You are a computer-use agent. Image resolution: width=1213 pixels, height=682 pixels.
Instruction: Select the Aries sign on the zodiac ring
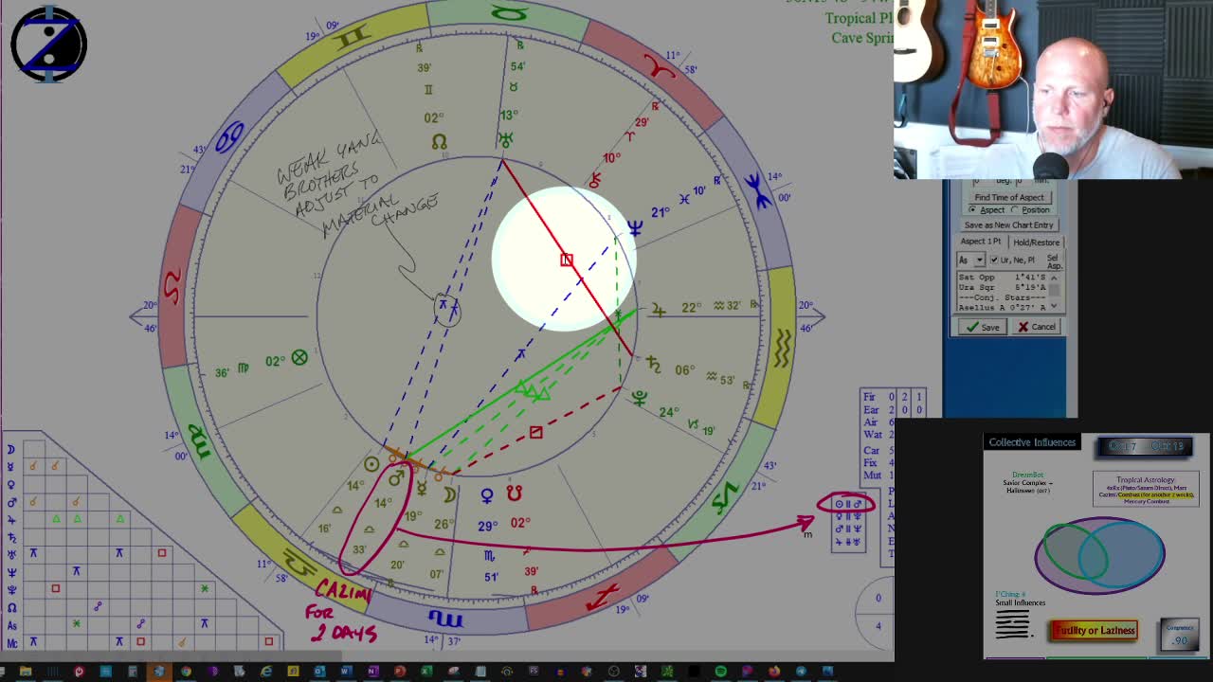(661, 64)
